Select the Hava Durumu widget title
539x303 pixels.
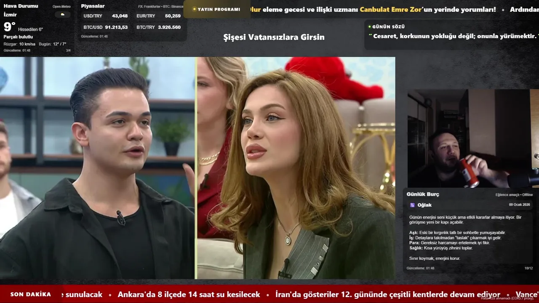pos(21,6)
